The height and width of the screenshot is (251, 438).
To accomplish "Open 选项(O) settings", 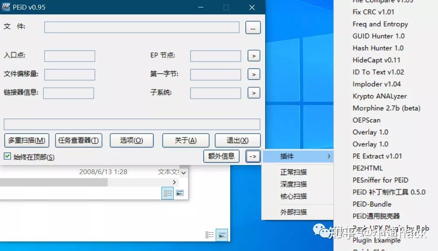I will click(132, 141).
